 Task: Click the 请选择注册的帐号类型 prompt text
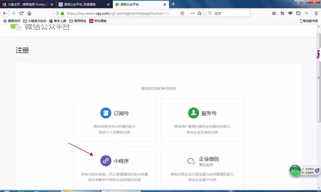click(158, 89)
